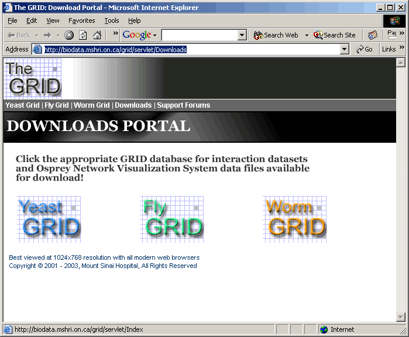Screen dimensions: 409x337
Task: Click the Google toolbar Search Web button
Action: click(276, 35)
